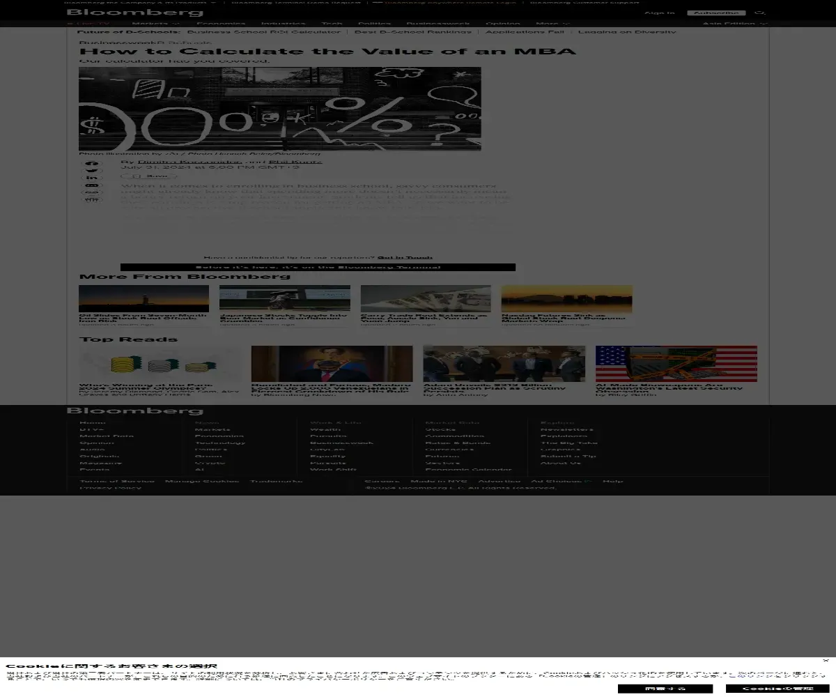Open the Carry Trade story thumbnail
This screenshot has width=836, height=697.
click(x=426, y=298)
